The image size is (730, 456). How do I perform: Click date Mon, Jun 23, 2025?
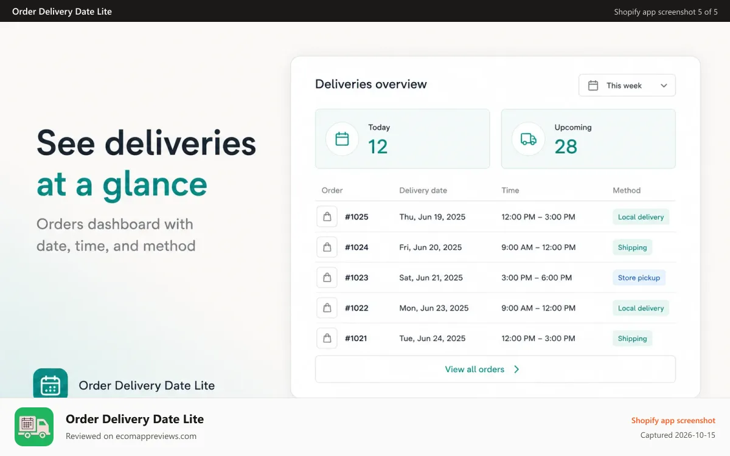click(434, 308)
